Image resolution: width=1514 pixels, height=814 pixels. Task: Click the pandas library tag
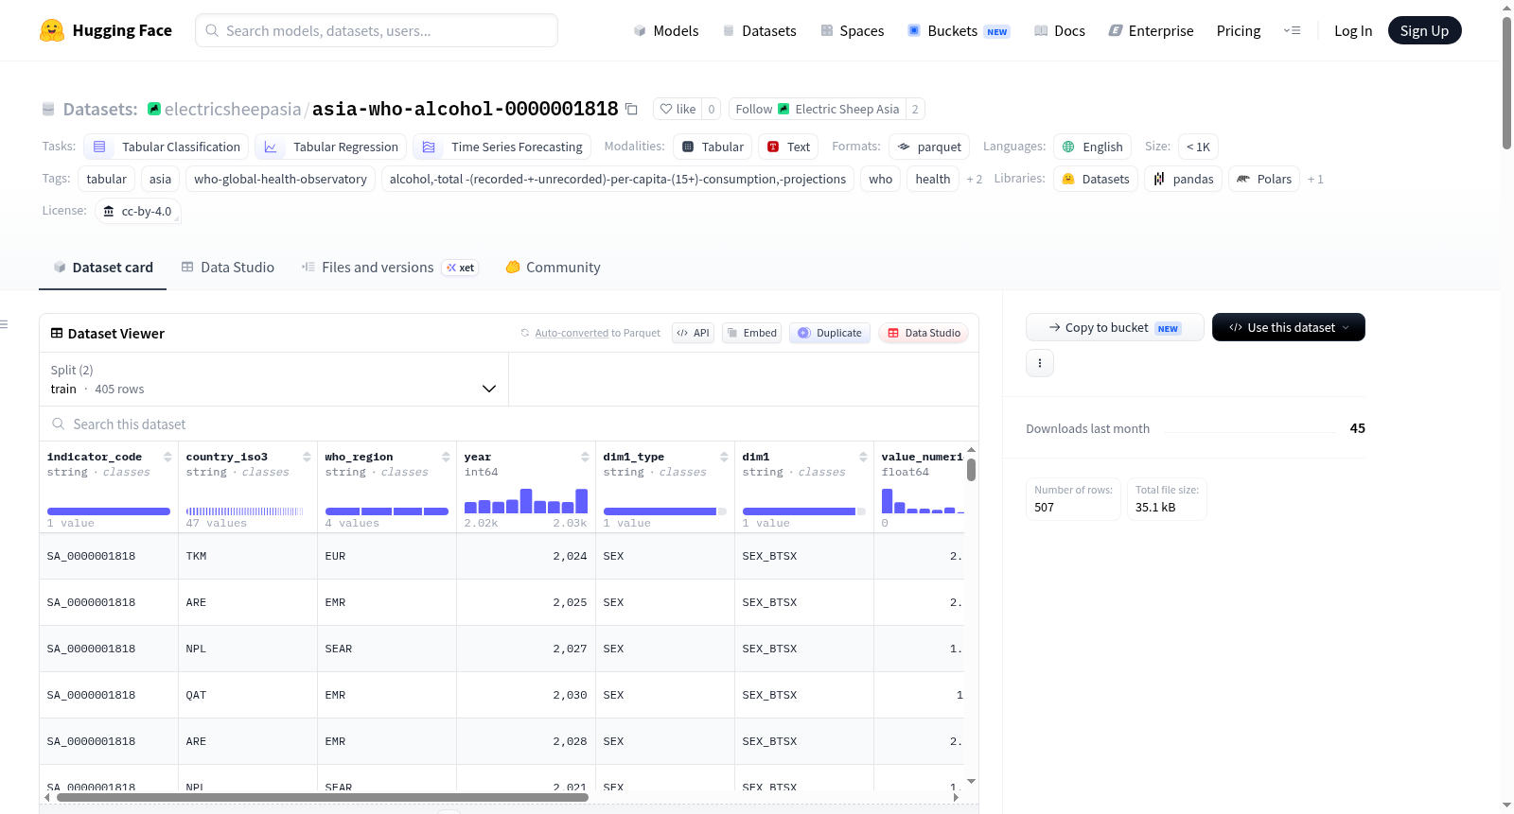pos(1183,179)
